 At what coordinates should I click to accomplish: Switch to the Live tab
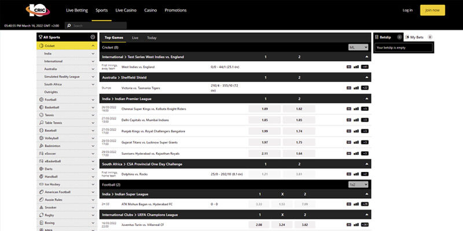pyautogui.click(x=135, y=38)
